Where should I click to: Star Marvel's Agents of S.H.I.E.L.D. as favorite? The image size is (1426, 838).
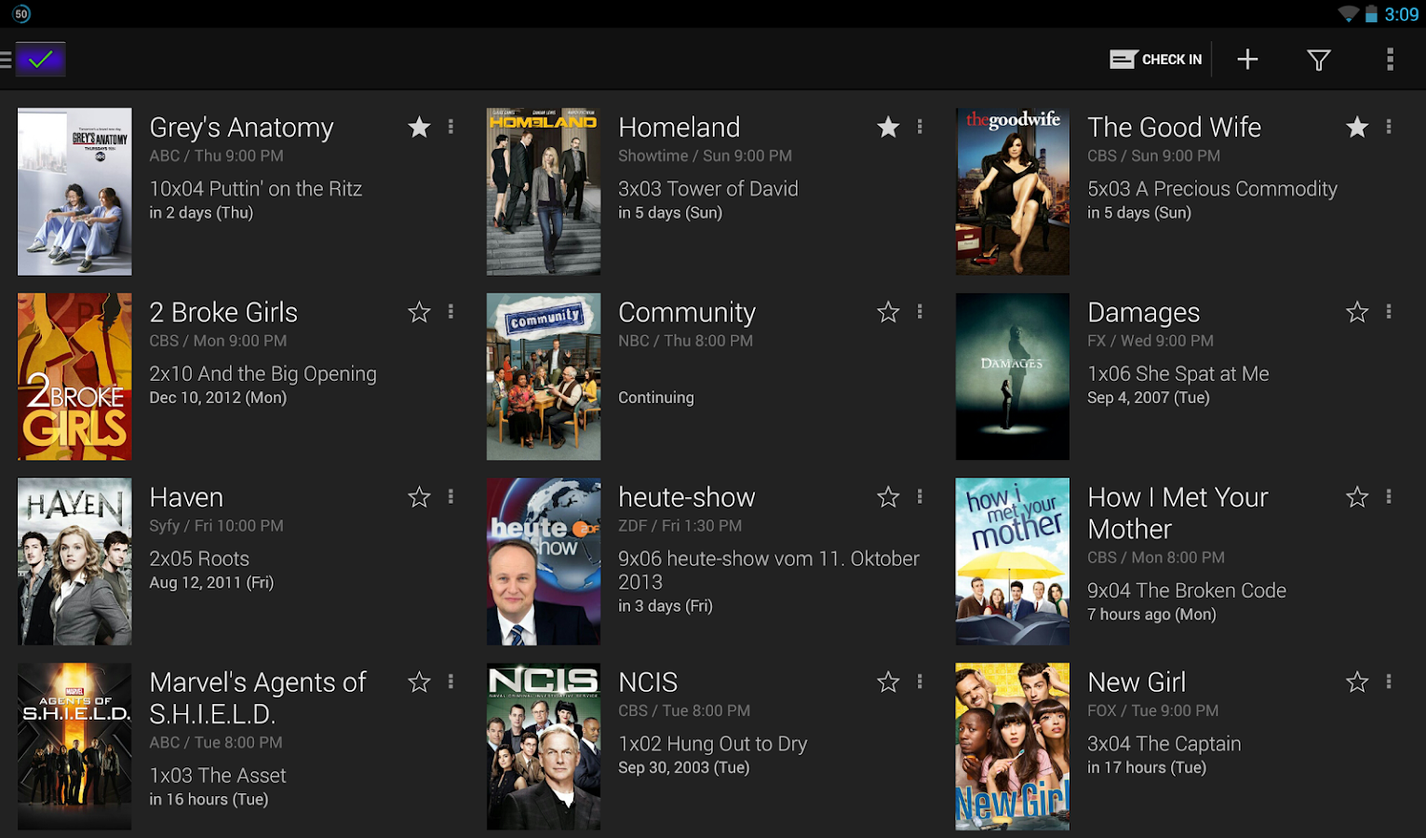pos(420,683)
